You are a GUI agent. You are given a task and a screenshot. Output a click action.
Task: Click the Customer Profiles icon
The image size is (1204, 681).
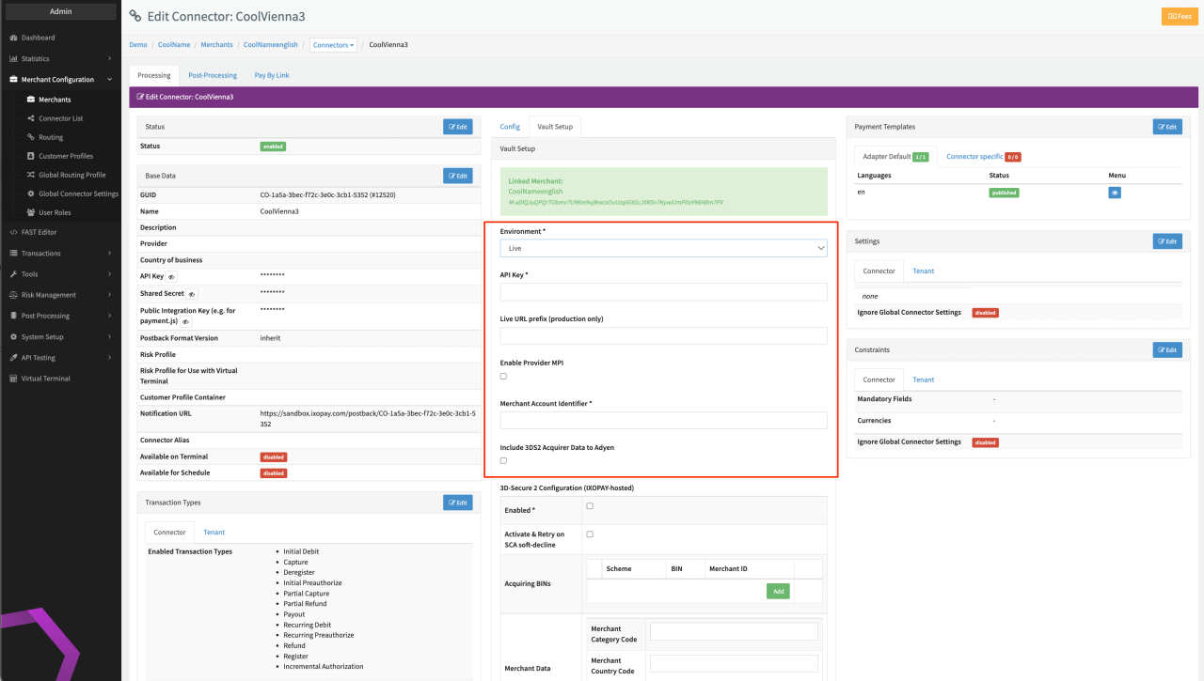31,156
